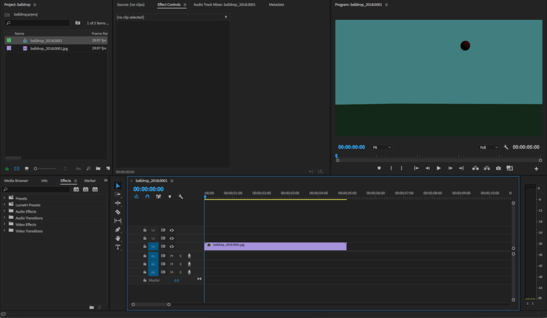Screen dimensions: 547x318
Task: Click the Export Frame camera icon
Action: [498, 168]
